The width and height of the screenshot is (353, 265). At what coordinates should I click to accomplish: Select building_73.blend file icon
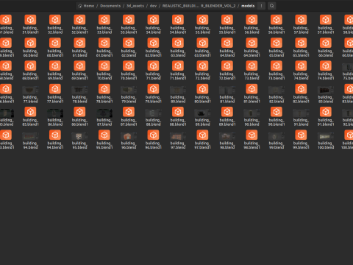click(252, 66)
